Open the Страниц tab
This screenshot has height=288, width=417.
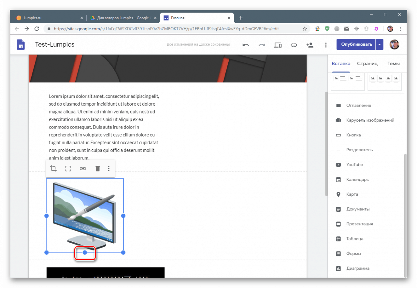367,64
